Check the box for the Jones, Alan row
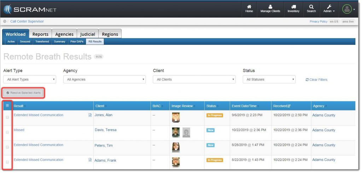 [7, 117]
